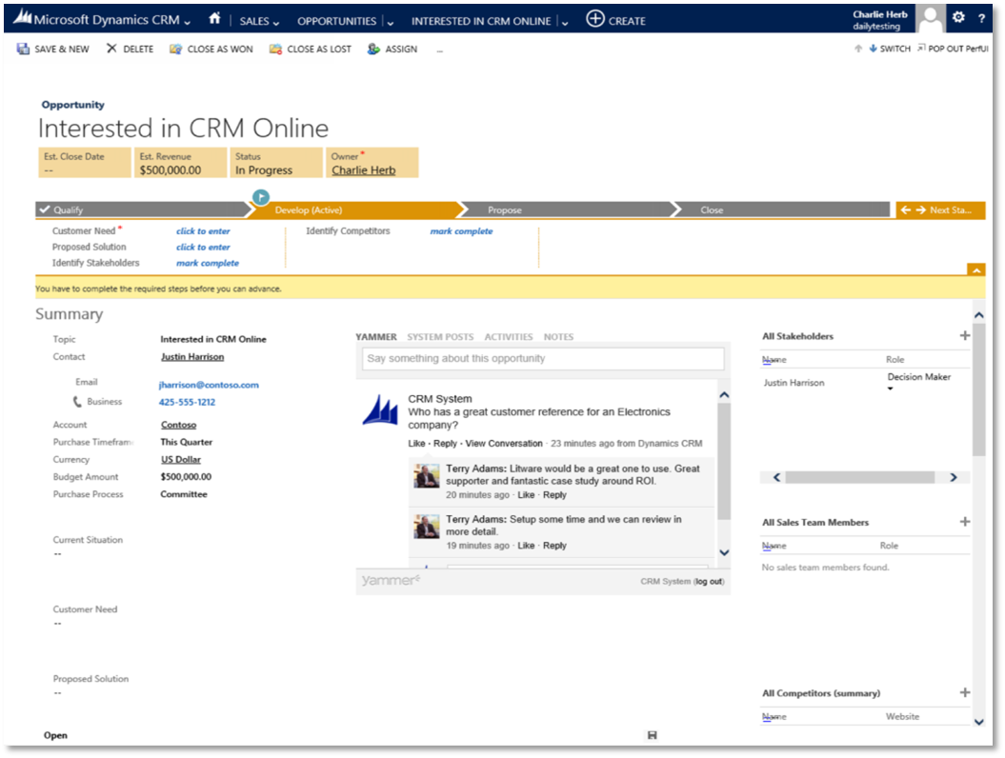Delete this opportunity record

(x=131, y=49)
